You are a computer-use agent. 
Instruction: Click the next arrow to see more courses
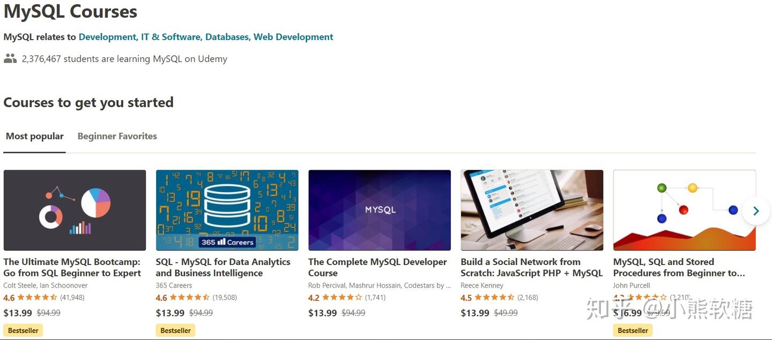click(x=756, y=210)
